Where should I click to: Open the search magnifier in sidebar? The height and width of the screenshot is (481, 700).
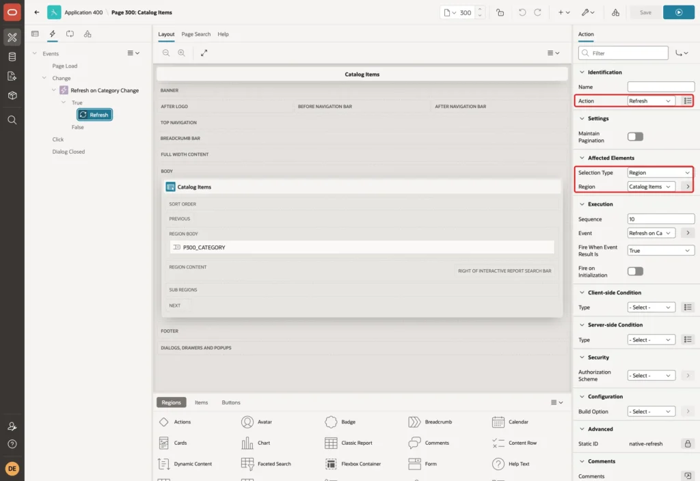pyautogui.click(x=12, y=120)
